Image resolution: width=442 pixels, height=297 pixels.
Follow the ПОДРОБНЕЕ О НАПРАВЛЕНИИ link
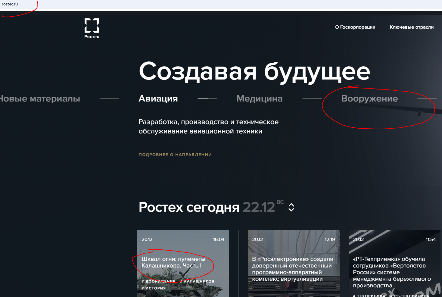click(175, 155)
